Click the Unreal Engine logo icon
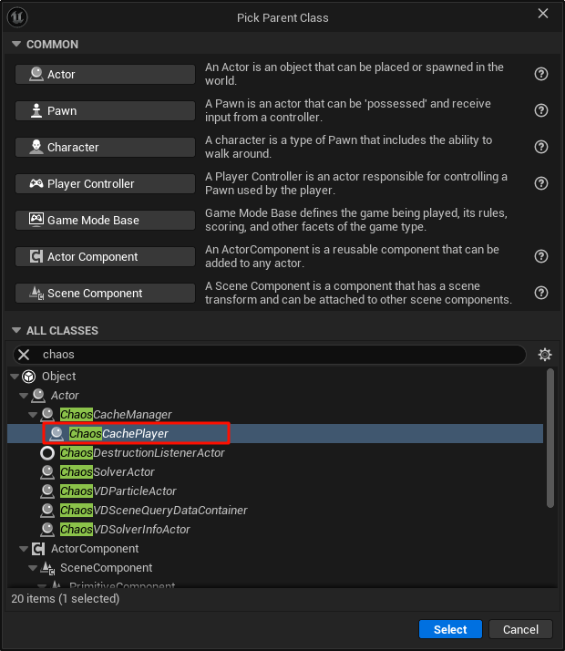 click(x=17, y=17)
